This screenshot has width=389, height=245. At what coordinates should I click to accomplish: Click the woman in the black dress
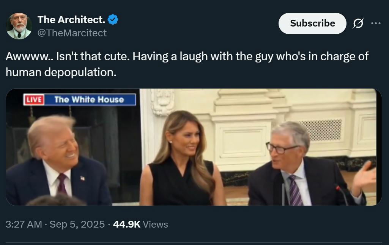pos(182,159)
